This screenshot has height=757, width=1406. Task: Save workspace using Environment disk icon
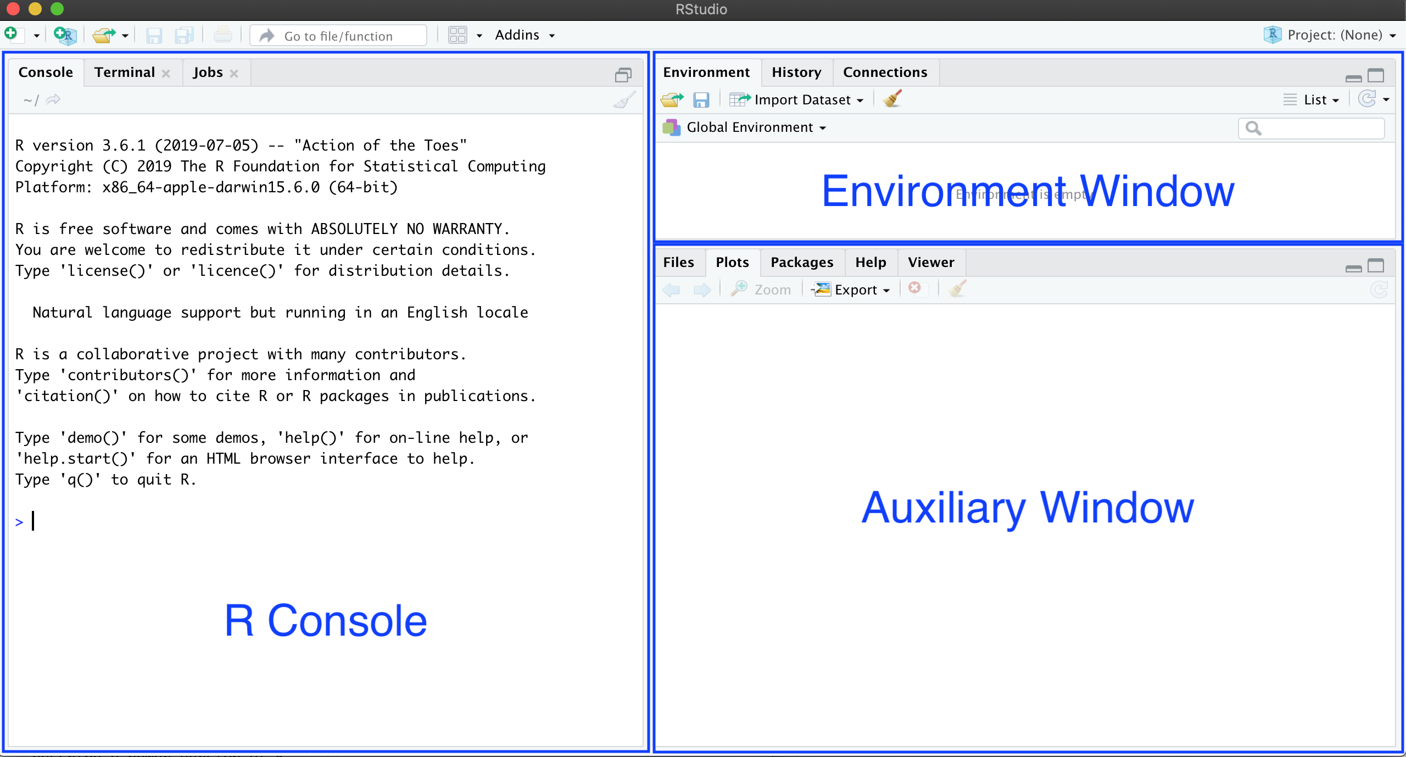[x=701, y=100]
